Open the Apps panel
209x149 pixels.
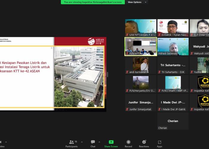click(159, 143)
